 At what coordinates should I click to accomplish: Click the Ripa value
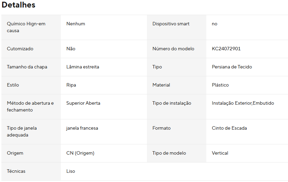tap(71, 85)
